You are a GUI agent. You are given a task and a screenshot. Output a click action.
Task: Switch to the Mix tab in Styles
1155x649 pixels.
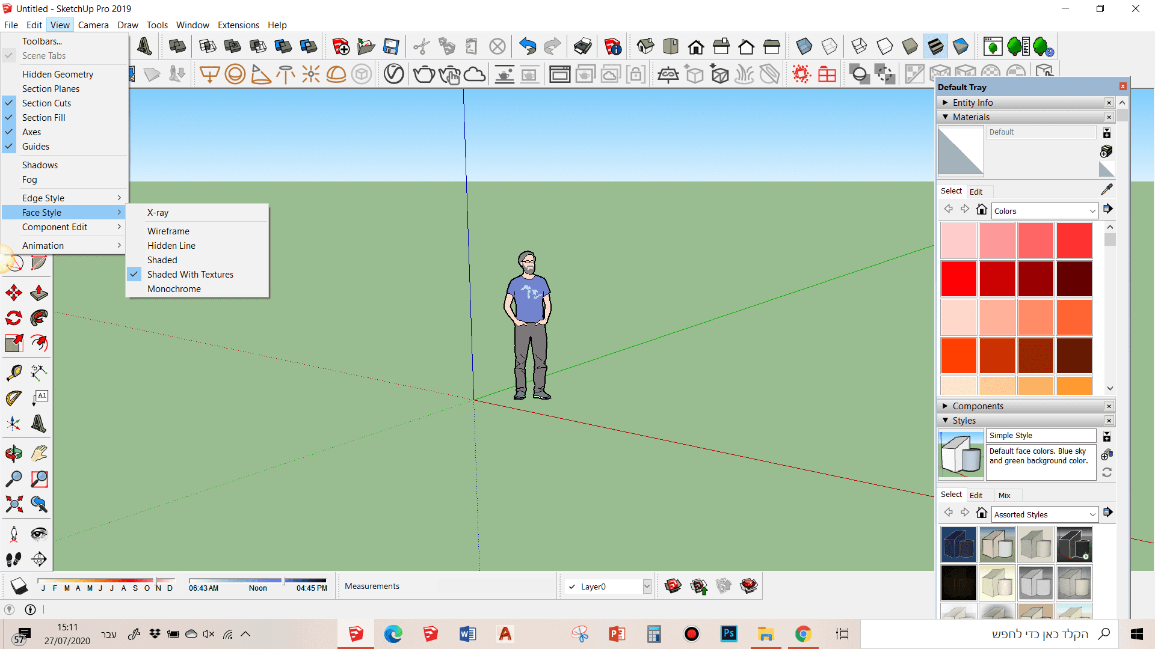tap(1004, 495)
